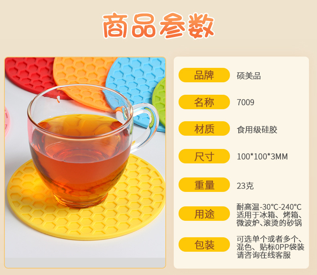The width and height of the screenshot is (317, 275).
Task: Click the OPP袋装 packaging description text
Action: point(270,247)
